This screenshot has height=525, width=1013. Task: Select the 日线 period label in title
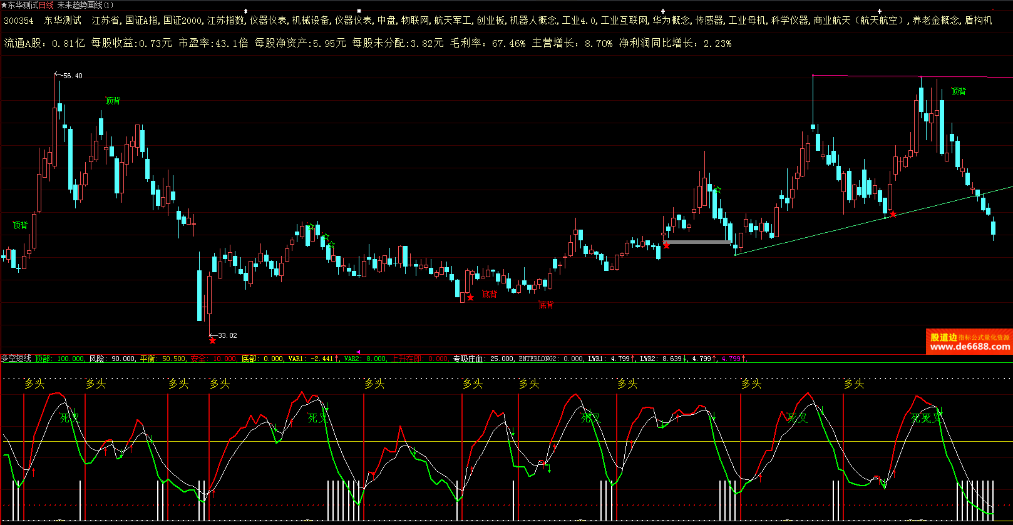(x=46, y=5)
